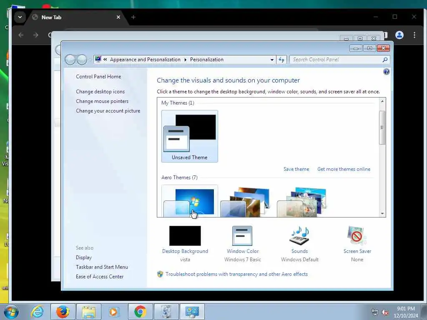Select the Unsaved Theme thumbnail

click(x=190, y=136)
